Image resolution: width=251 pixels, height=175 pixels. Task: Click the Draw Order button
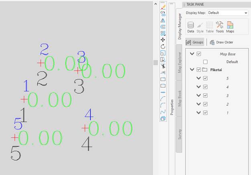(221, 42)
